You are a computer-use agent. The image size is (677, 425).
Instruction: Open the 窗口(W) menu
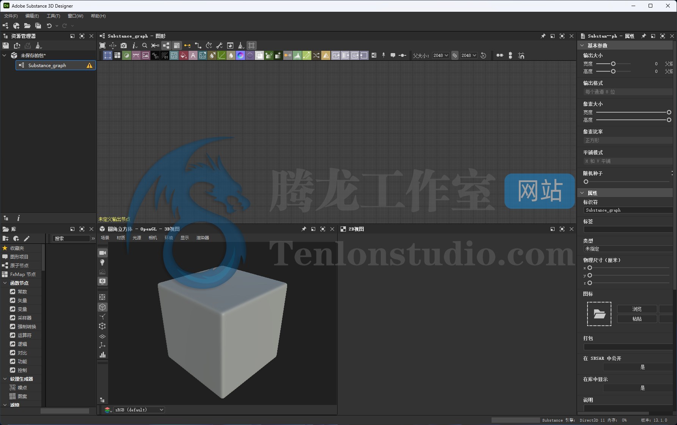tap(75, 16)
